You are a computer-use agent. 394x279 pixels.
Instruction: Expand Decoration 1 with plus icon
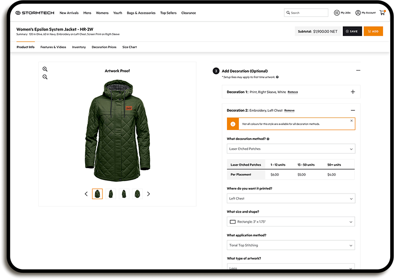click(x=353, y=92)
